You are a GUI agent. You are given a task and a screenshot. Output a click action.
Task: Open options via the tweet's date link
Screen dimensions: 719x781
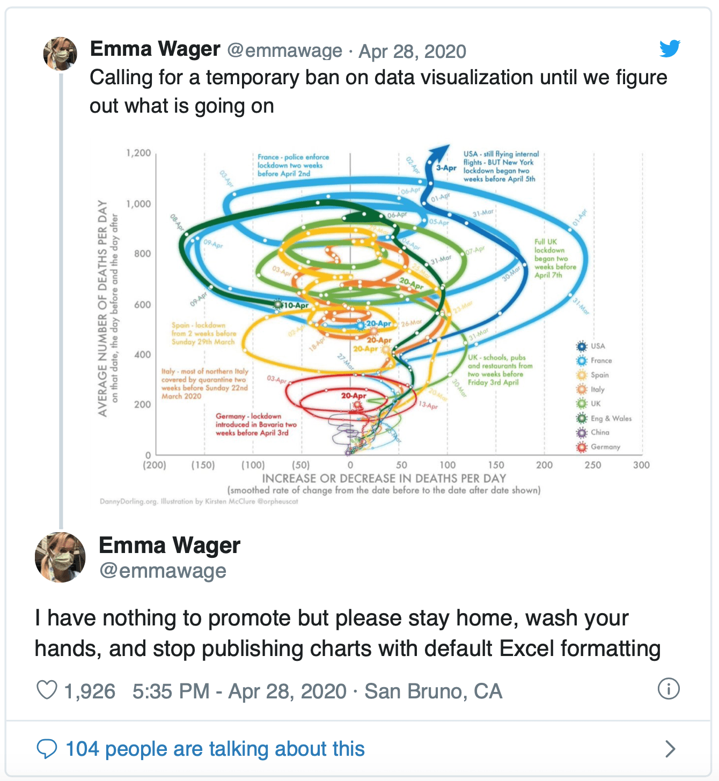pos(412,51)
